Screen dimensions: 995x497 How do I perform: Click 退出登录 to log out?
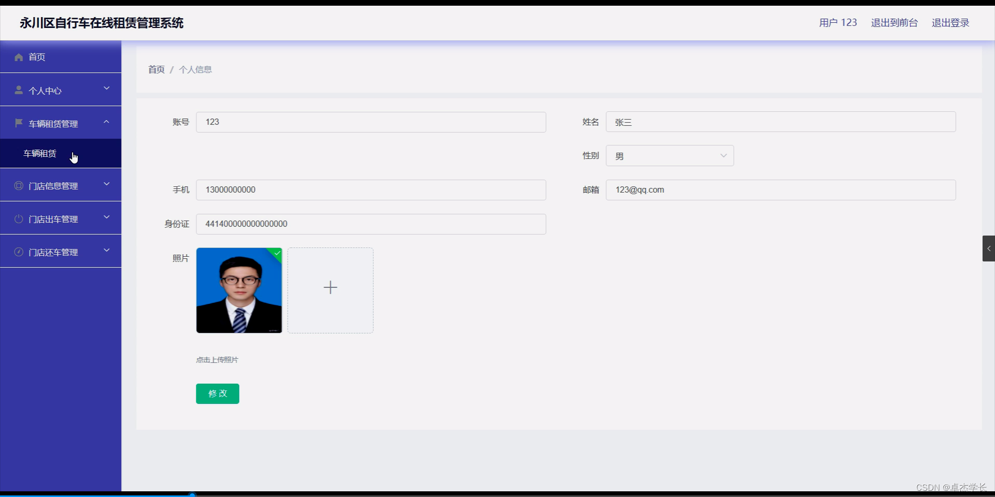(x=950, y=22)
